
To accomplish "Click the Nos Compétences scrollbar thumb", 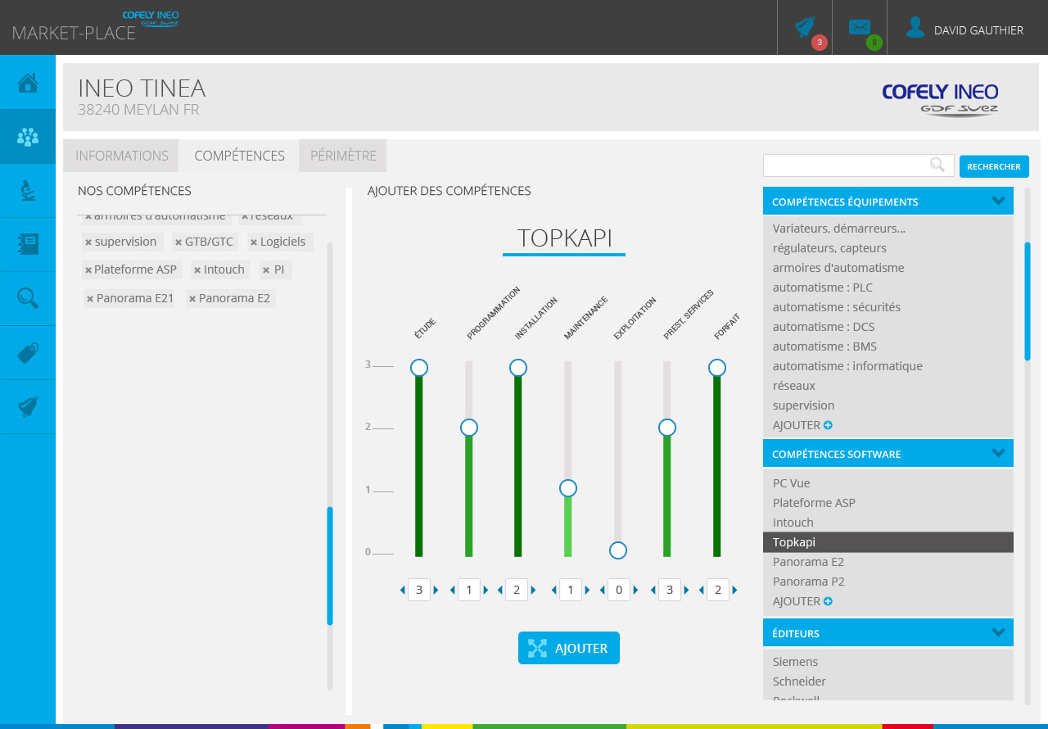I will [x=330, y=566].
